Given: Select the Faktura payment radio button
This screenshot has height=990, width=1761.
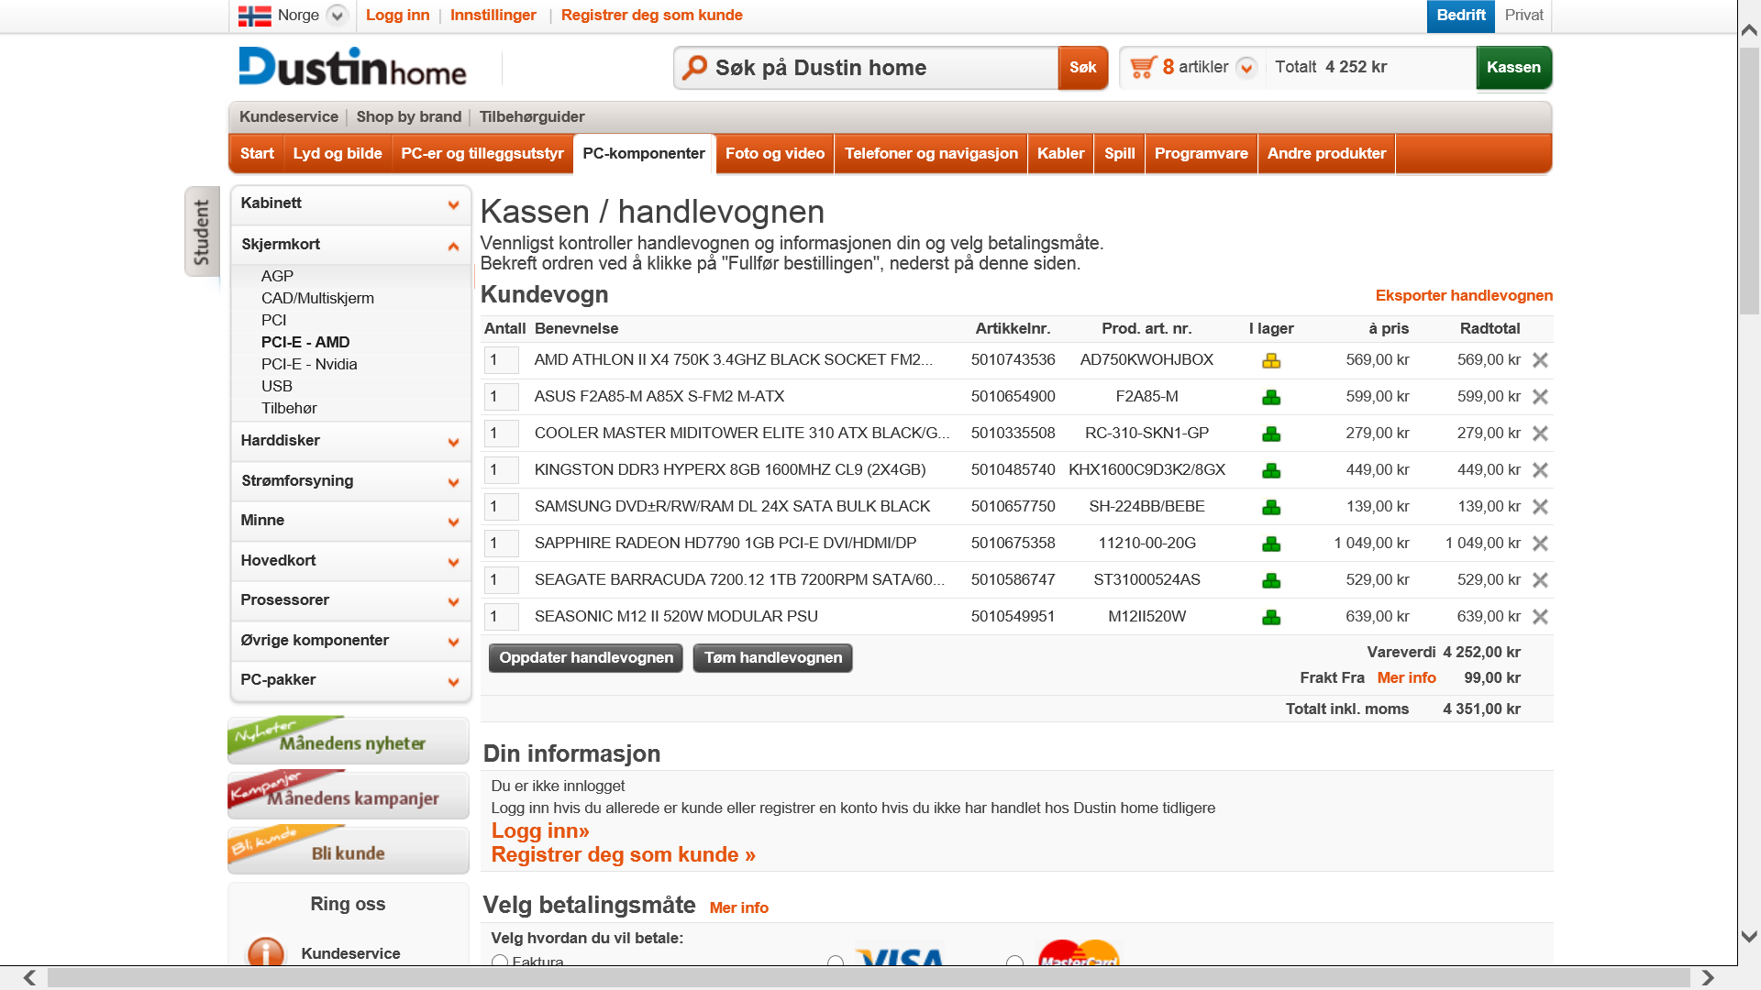Looking at the screenshot, I should (x=500, y=961).
